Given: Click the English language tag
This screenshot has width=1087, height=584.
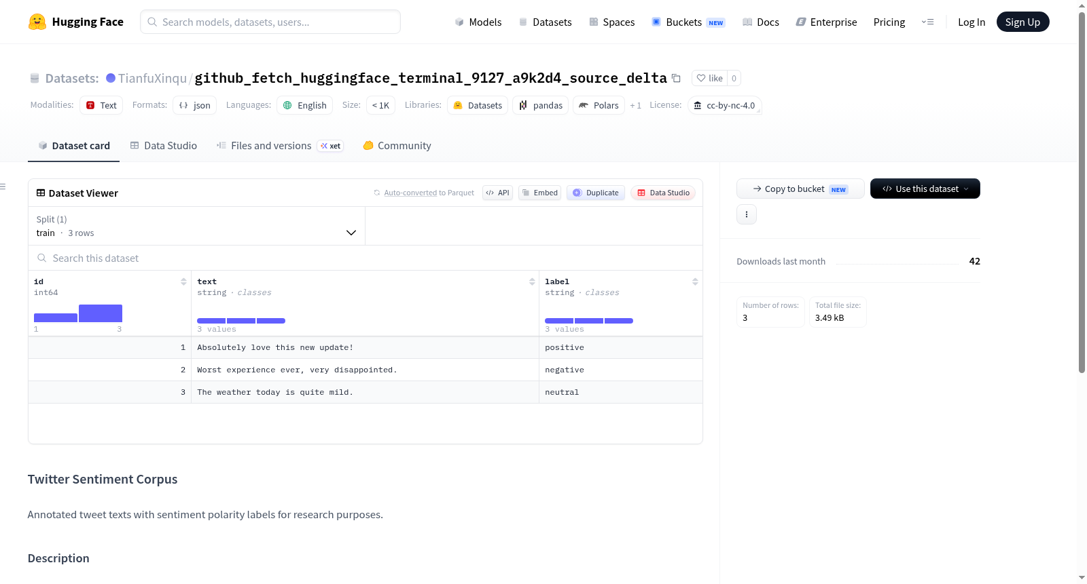Looking at the screenshot, I should pos(304,105).
